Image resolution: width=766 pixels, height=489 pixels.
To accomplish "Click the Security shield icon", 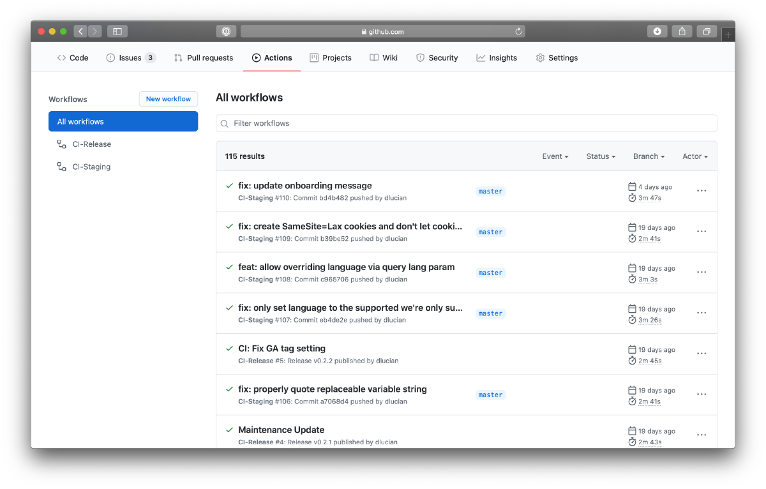I will tap(420, 57).
